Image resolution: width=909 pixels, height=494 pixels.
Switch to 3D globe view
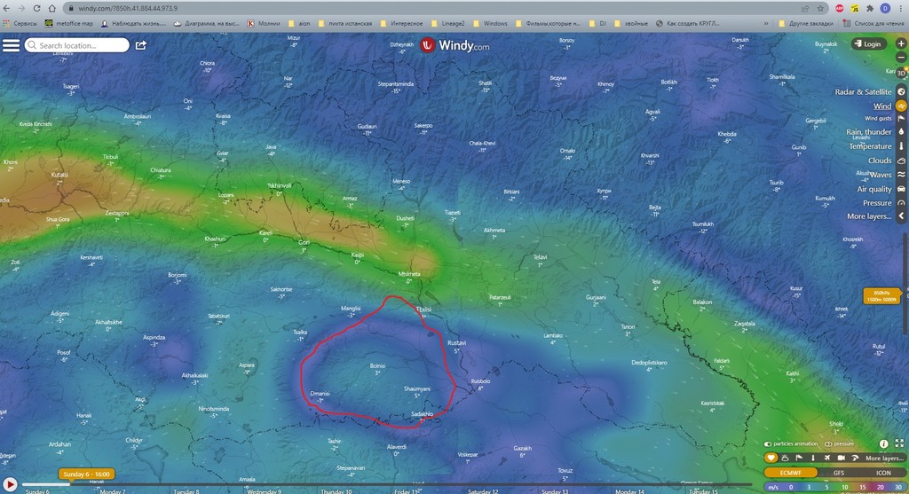(901, 73)
